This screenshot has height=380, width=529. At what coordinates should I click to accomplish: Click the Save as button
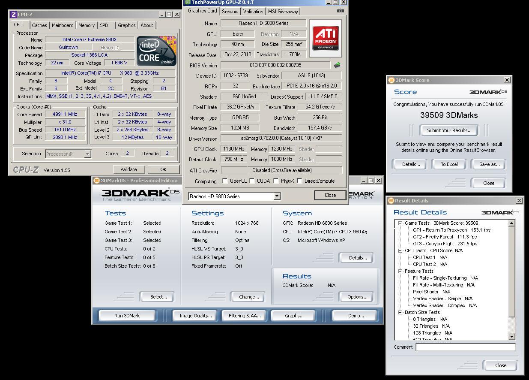coord(489,164)
